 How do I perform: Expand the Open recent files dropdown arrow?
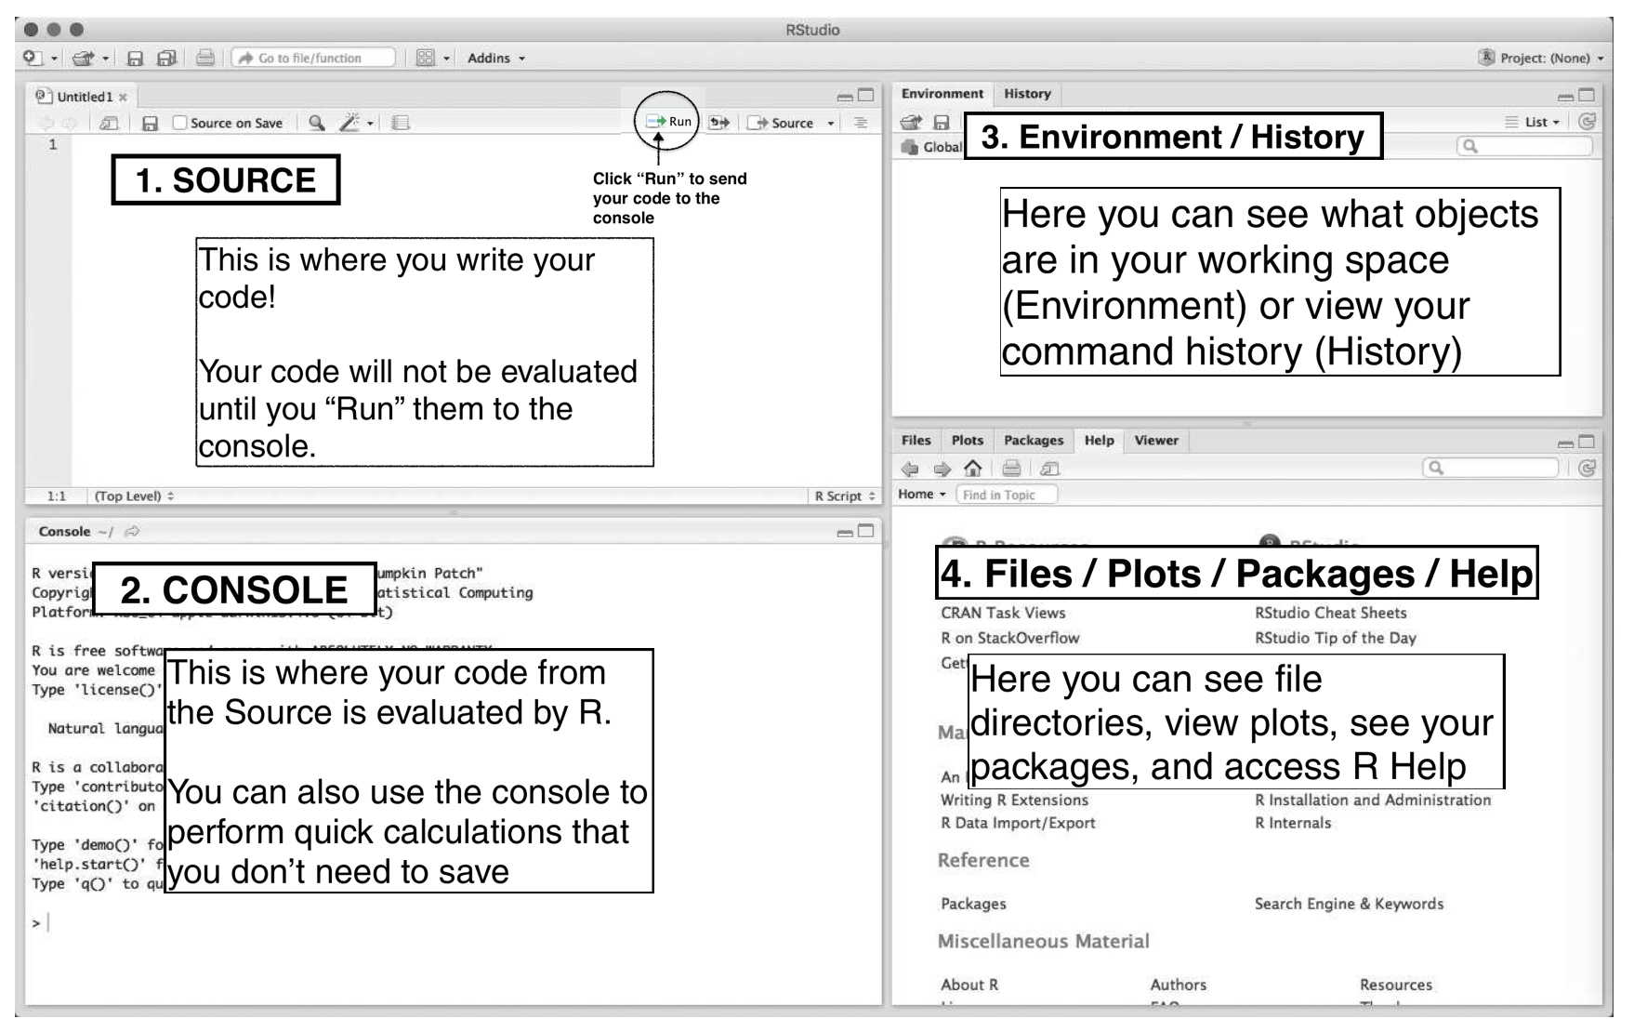pyautogui.click(x=105, y=59)
